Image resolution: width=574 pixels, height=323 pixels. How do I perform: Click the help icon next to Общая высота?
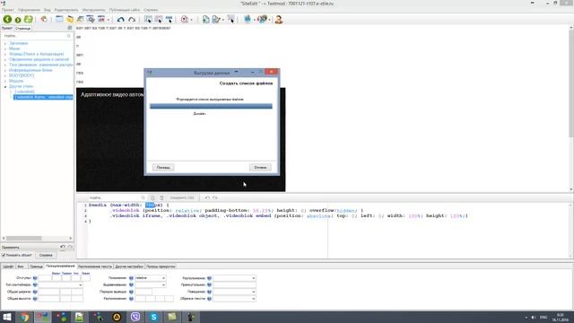[35, 299]
